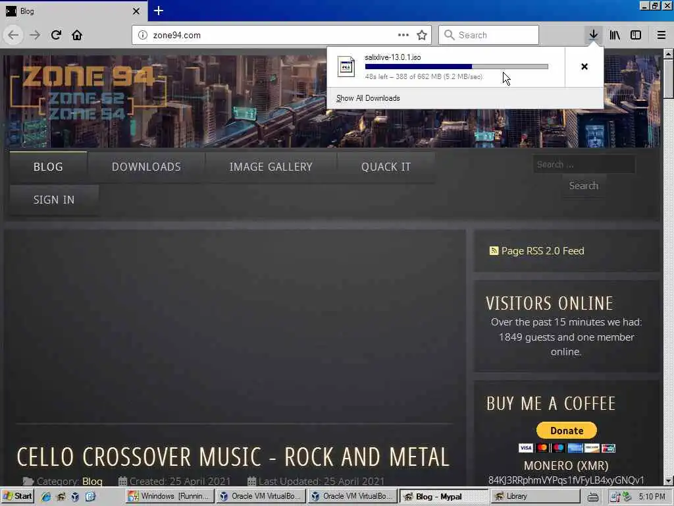Open the Page RSS 2.0 Feed link
This screenshot has width=674, height=506.
542,251
